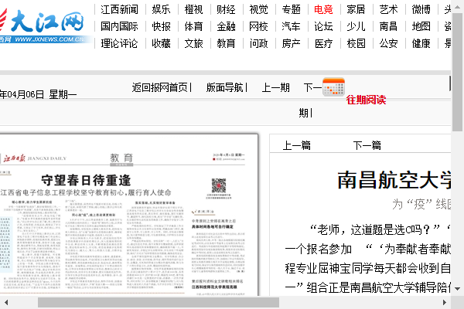This screenshot has width=464, height=309.
Task: Click the horizontal scrollbar left arrow
Action: click(5, 303)
